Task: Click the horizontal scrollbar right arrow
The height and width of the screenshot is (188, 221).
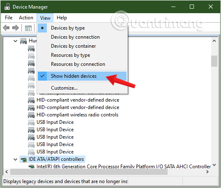Action: point(207,172)
